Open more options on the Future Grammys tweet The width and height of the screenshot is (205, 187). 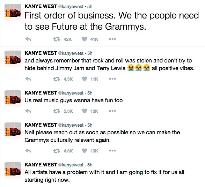(112, 39)
